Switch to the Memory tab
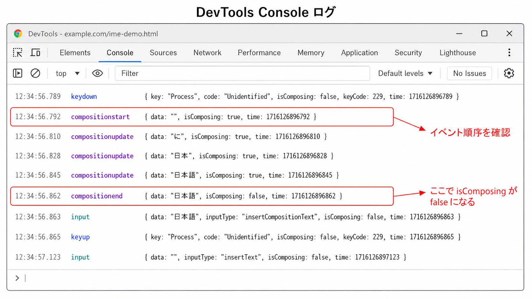 (311, 53)
